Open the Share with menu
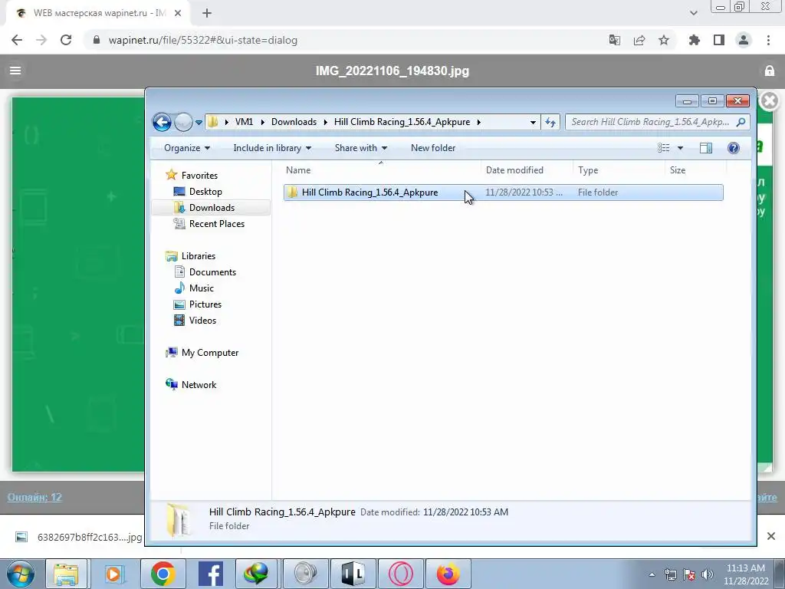785x589 pixels. click(360, 148)
